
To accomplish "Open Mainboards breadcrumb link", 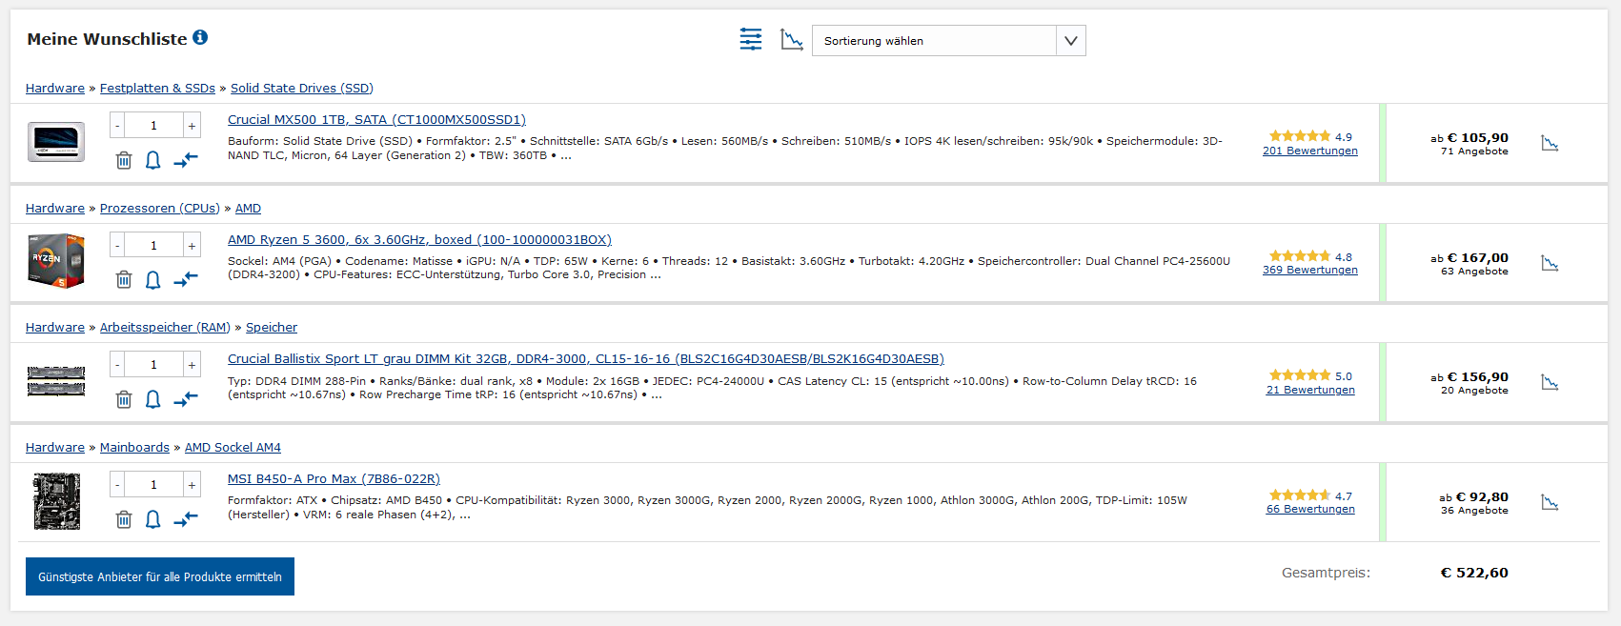I will click(x=134, y=448).
